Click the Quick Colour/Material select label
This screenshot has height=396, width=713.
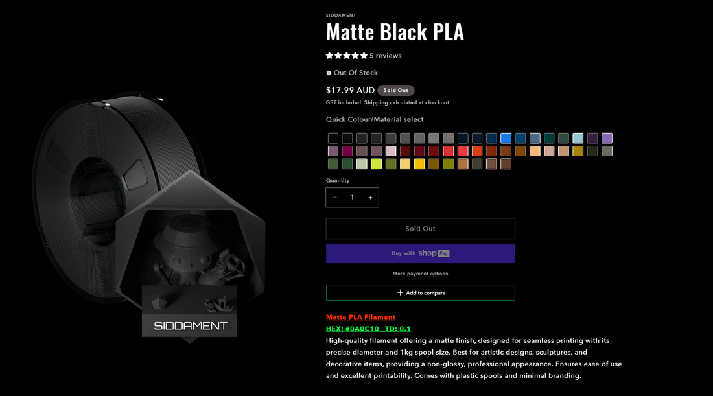375,119
